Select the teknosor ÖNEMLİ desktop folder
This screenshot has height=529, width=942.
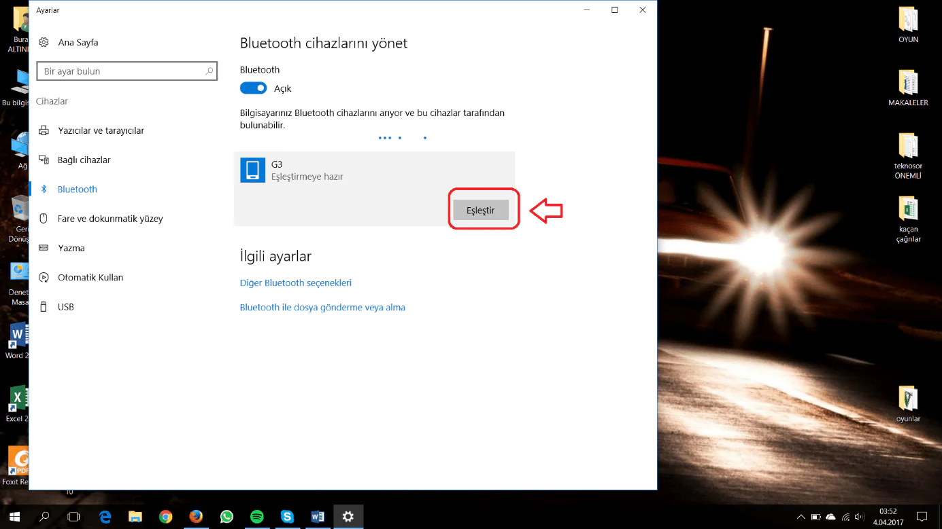(909, 156)
